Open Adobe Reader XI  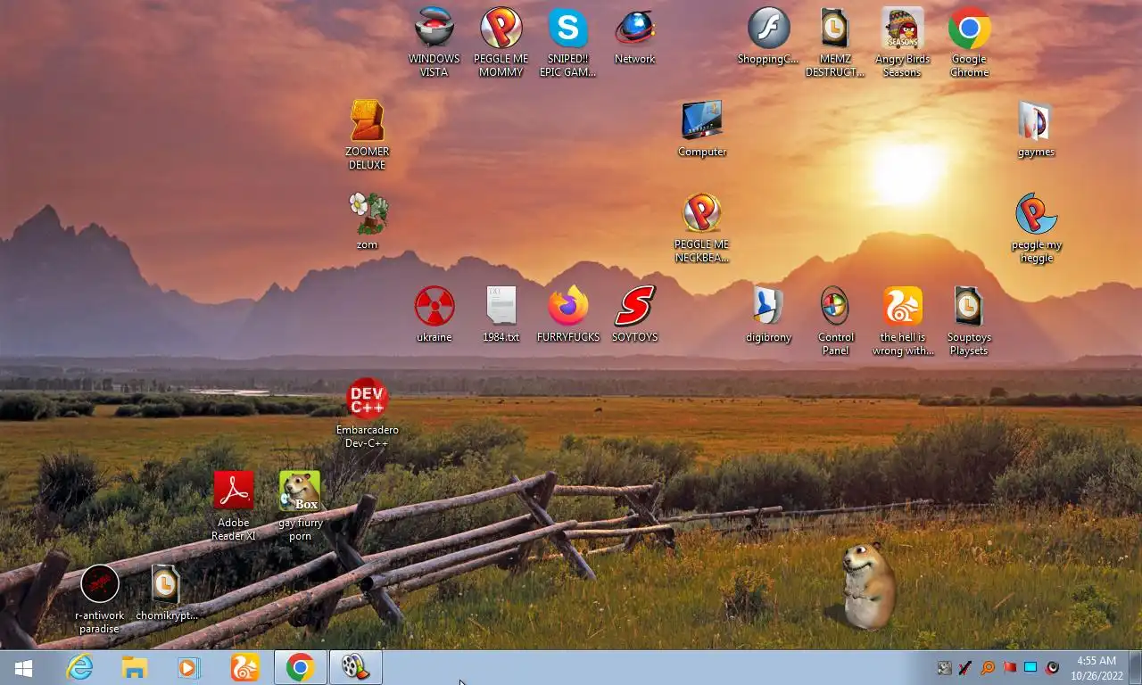pyautogui.click(x=233, y=506)
